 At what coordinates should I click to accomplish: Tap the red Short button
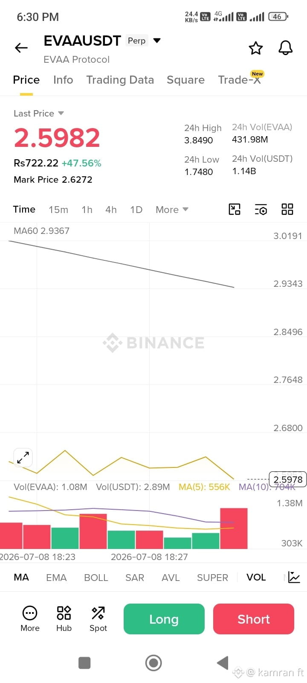(x=254, y=619)
